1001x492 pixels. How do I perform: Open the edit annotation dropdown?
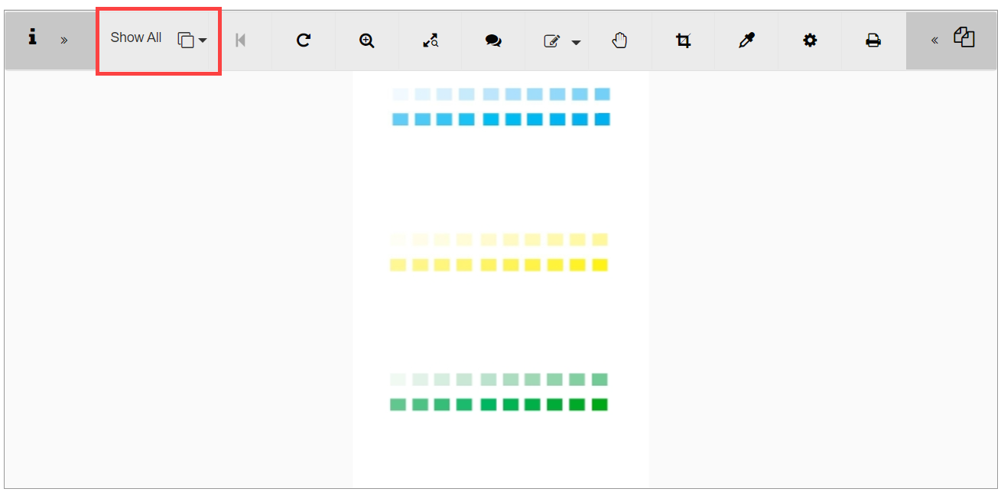pyautogui.click(x=561, y=41)
